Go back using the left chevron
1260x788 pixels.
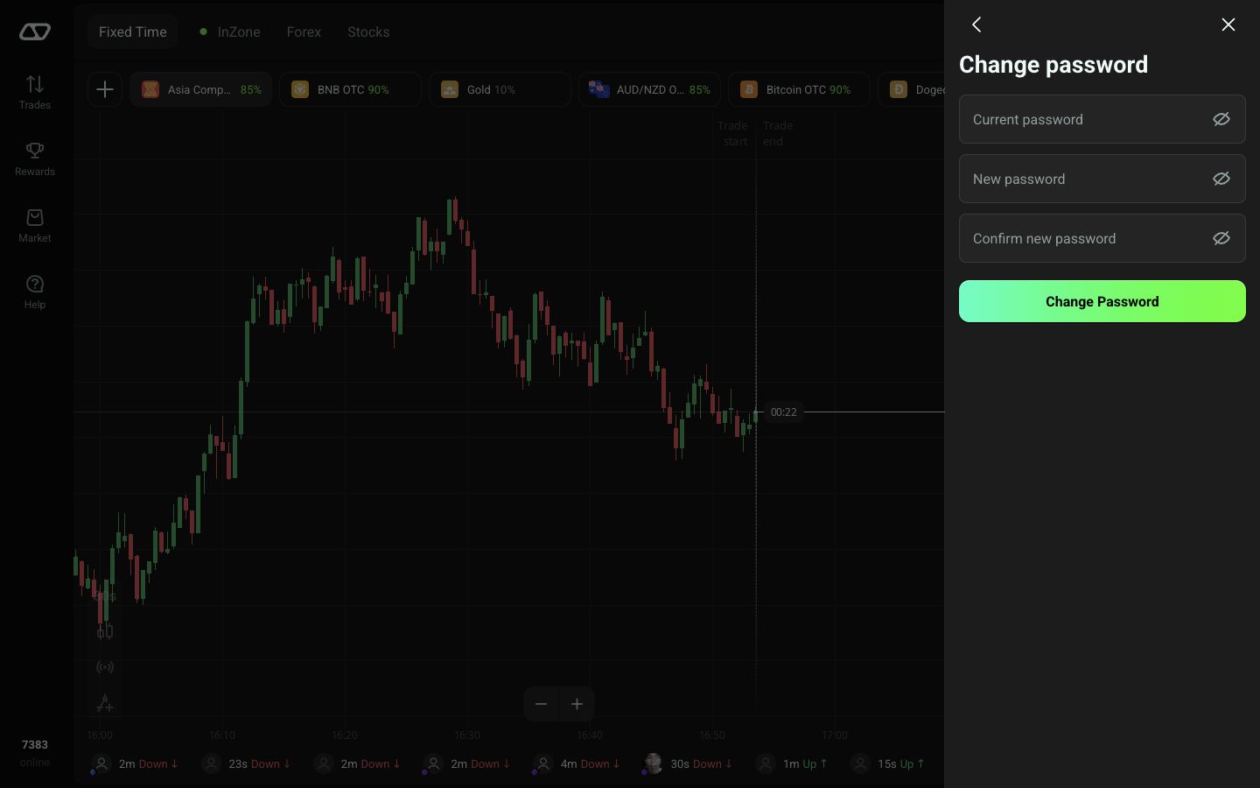(976, 25)
